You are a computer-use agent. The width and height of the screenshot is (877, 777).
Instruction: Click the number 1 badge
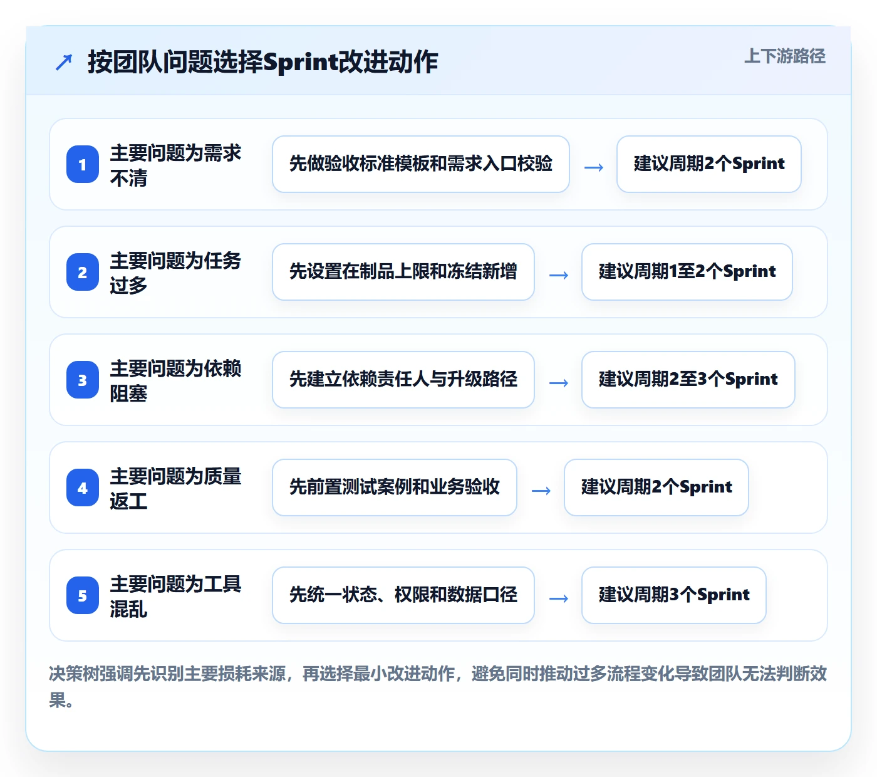point(83,164)
